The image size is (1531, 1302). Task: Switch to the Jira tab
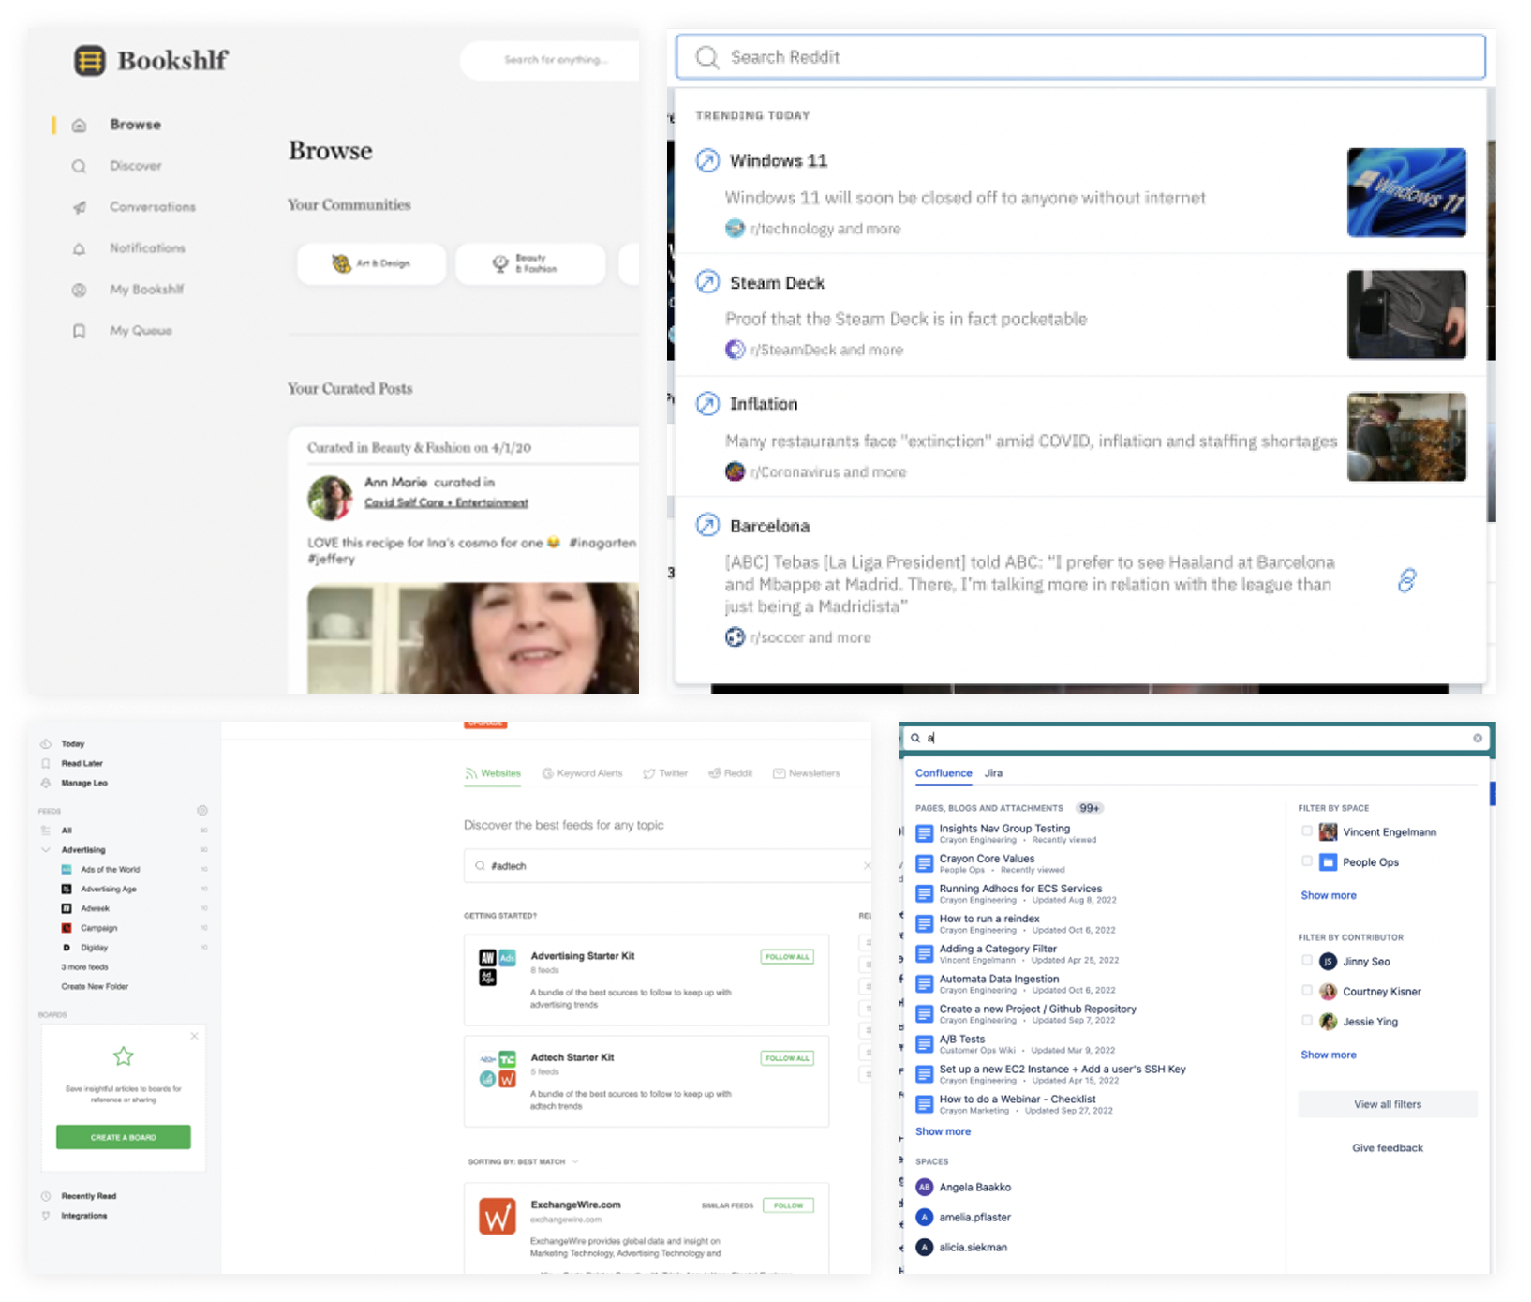[992, 773]
